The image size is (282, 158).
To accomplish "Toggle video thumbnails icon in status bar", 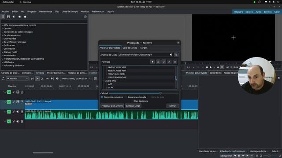I will tap(239, 156).
